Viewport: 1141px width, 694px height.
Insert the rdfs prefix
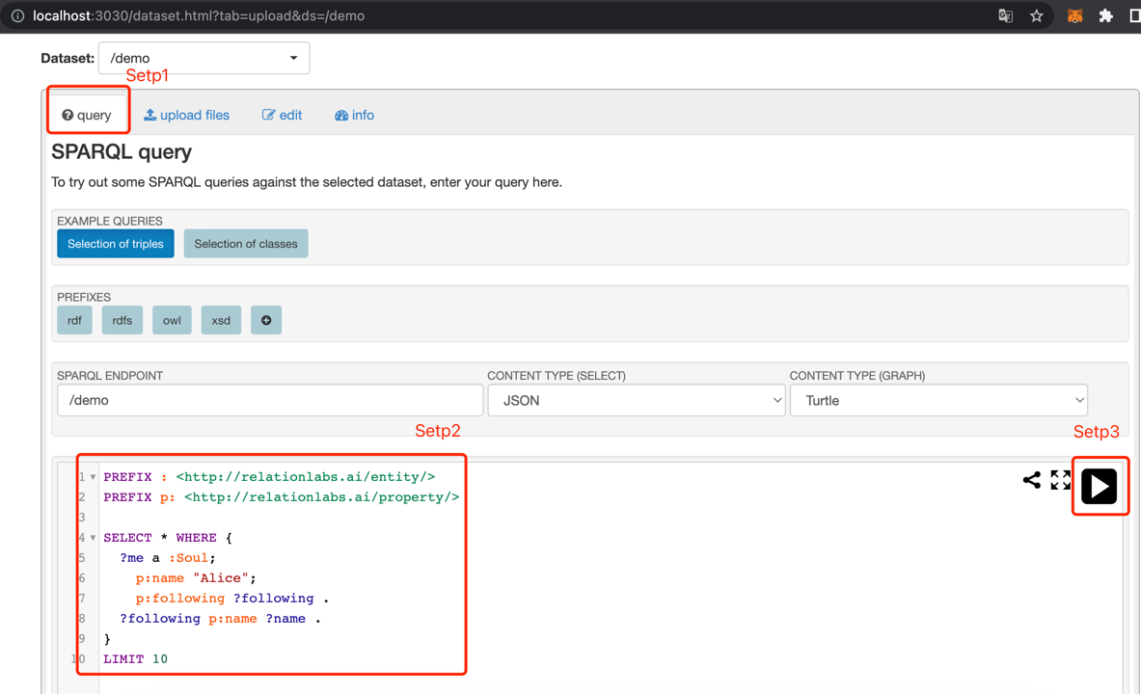tap(122, 320)
